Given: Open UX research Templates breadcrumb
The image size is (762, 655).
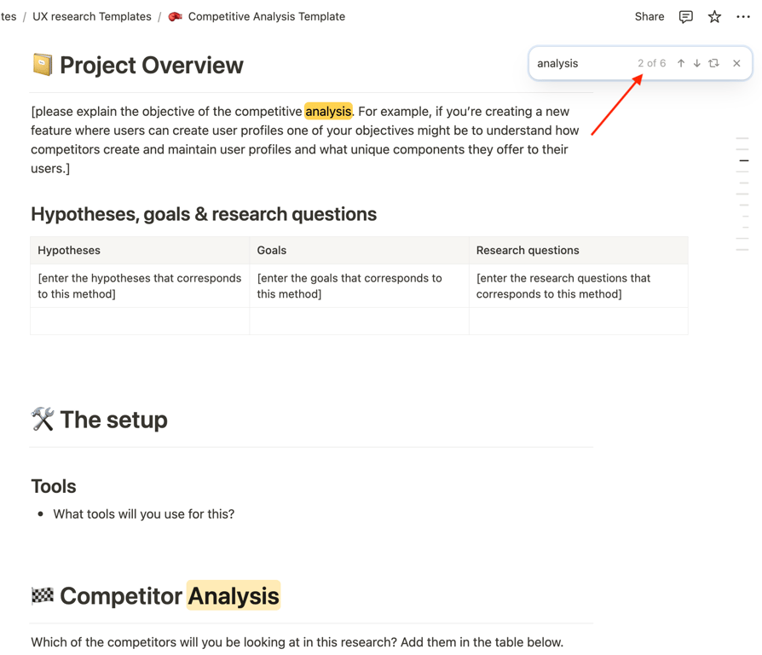Looking at the screenshot, I should 92,17.
